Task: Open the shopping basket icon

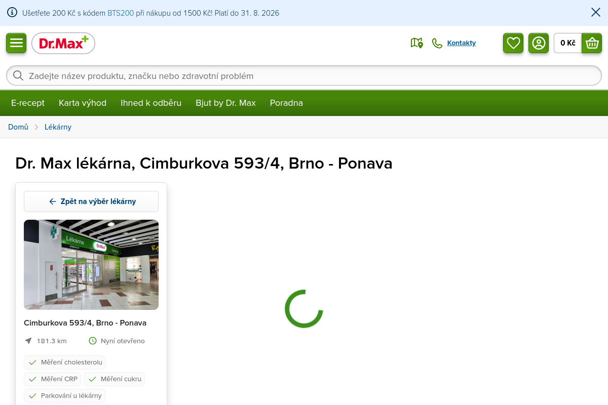Action: pos(592,43)
